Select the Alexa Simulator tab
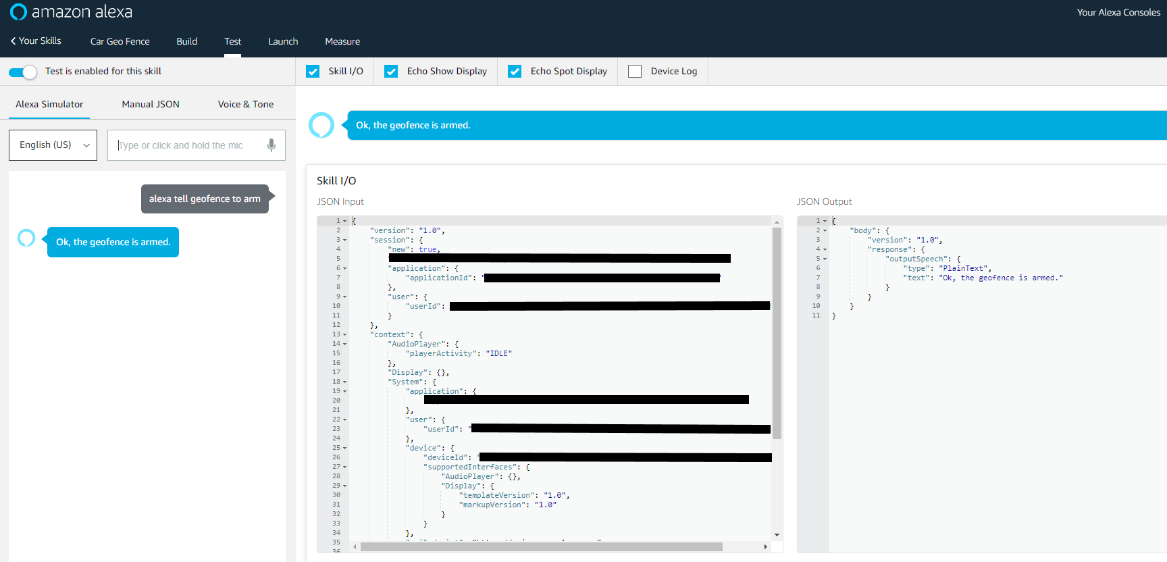1167x562 pixels. (49, 104)
